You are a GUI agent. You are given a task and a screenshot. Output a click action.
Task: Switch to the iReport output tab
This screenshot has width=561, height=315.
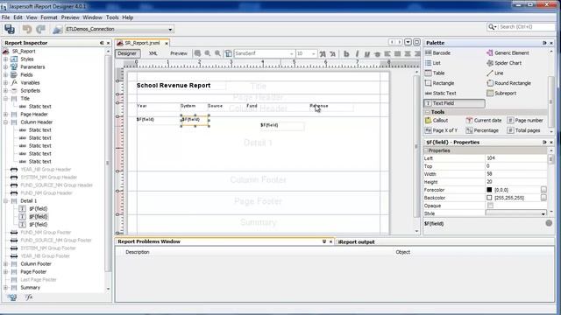pos(357,241)
